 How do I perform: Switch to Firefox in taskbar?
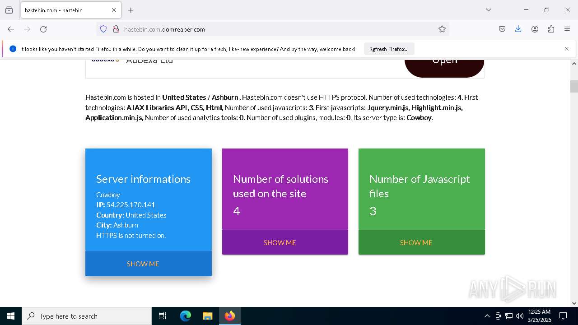(230, 316)
